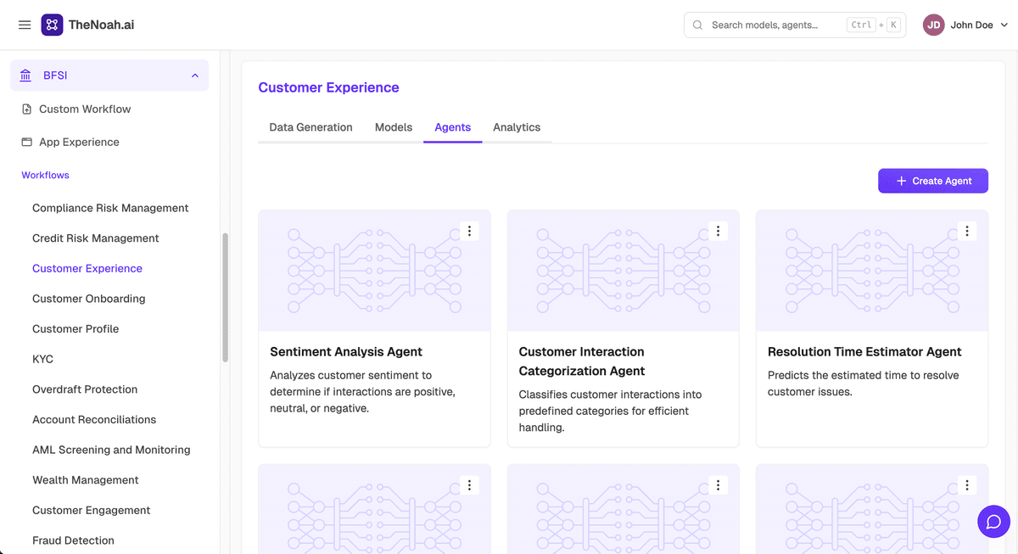
Task: Select AML Screening and Monitoring workflow
Action: pyautogui.click(x=111, y=450)
